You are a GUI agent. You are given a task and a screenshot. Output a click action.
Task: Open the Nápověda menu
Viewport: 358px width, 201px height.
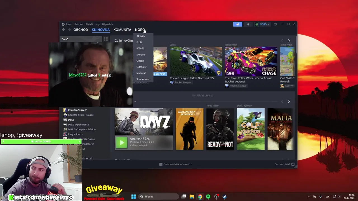click(107, 24)
